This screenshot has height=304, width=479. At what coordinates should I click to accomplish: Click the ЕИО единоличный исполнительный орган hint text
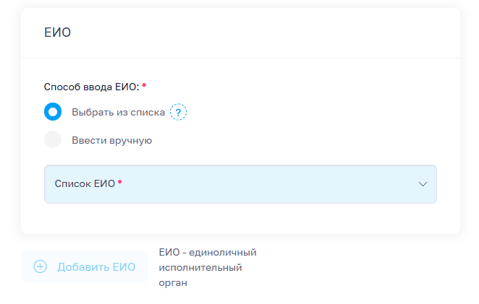(x=208, y=267)
